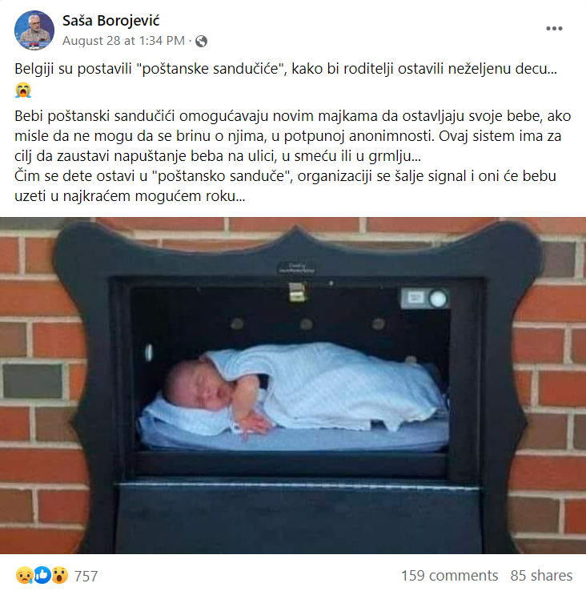This screenshot has height=595, width=586.
Task: Click the small plaque atop the black frame
Action: coord(297,268)
